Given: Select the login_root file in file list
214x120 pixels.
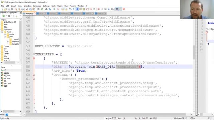Looking at the screenshot, I should click(7, 83).
